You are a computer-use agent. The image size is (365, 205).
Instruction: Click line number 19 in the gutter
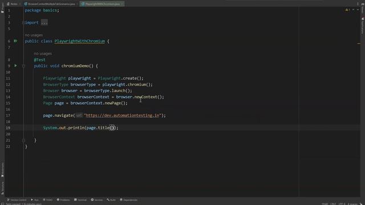(x=8, y=128)
